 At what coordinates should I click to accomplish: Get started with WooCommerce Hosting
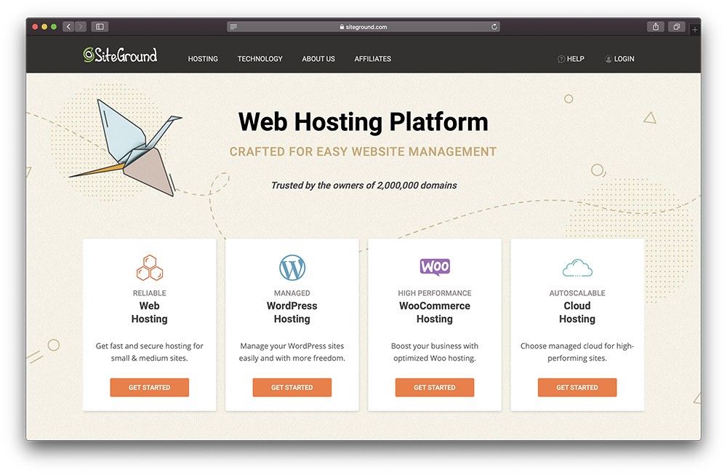[435, 387]
